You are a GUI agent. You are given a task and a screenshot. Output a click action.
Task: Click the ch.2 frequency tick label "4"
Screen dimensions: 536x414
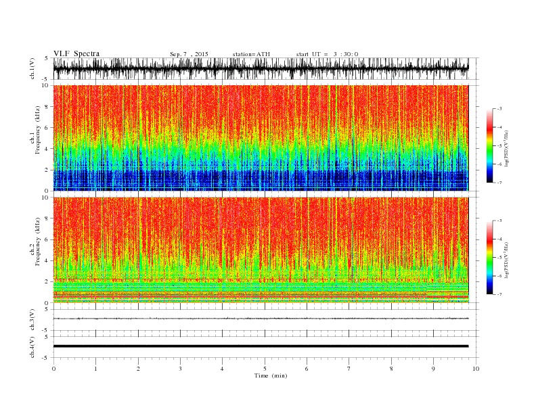click(x=47, y=260)
